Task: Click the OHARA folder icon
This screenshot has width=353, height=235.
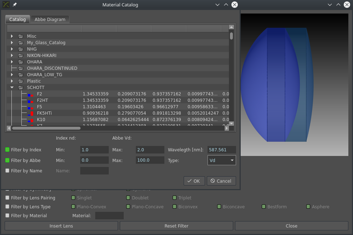Action: pyautogui.click(x=21, y=62)
